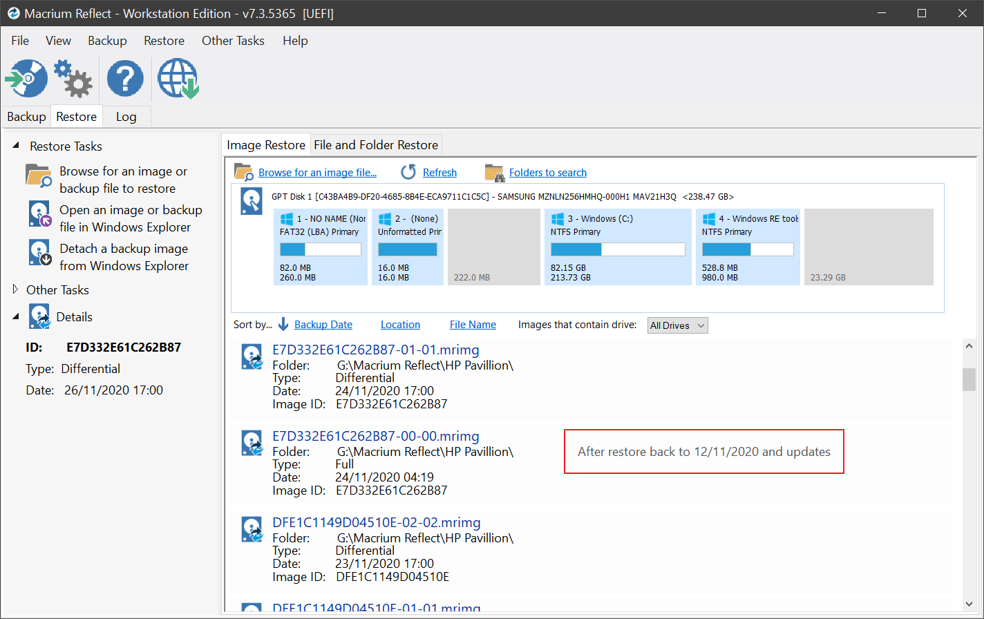Screen dimensions: 984x619
Task: Click the image list scroll down arrow
Action: coord(969,604)
